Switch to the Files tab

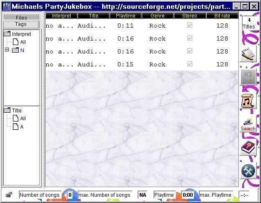click(21, 18)
